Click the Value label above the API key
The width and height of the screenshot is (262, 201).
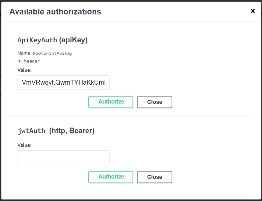(24, 70)
